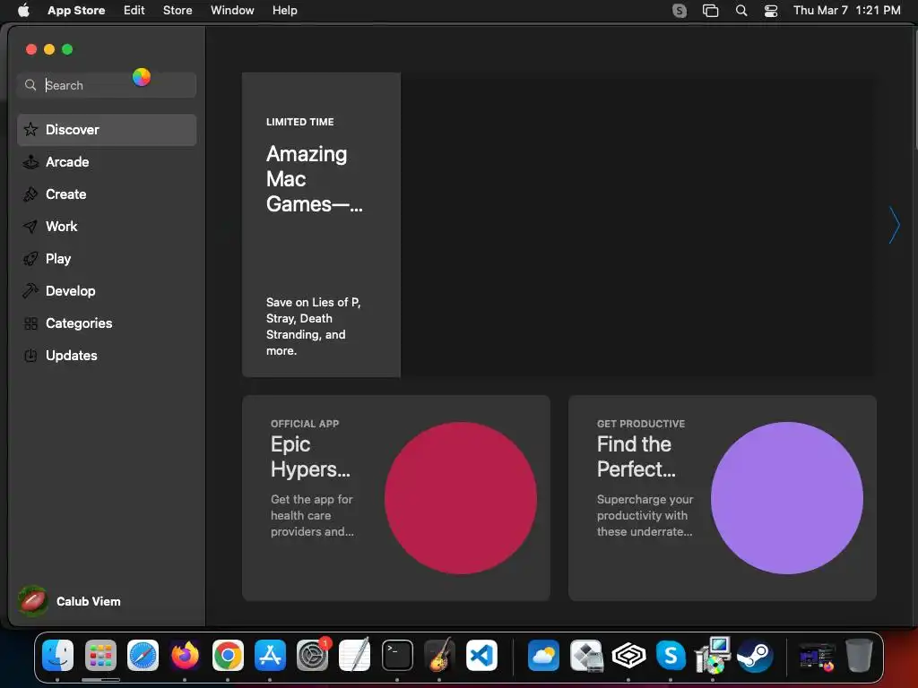This screenshot has width=918, height=688.
Task: Open Boot Camp Assistant from dock
Action: (586, 655)
